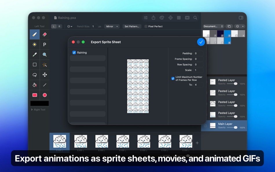Image resolution: width=275 pixels, height=172 pixels.
Task: Add a new animation frame with the plus
Action: (x=197, y=142)
